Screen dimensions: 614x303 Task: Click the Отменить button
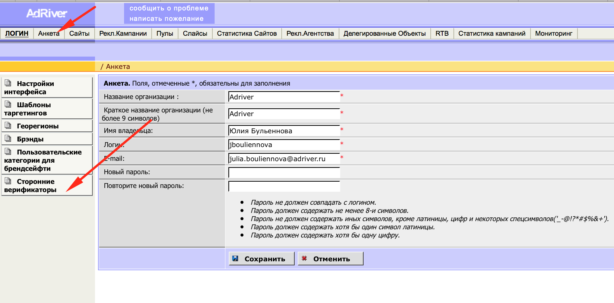tap(330, 259)
